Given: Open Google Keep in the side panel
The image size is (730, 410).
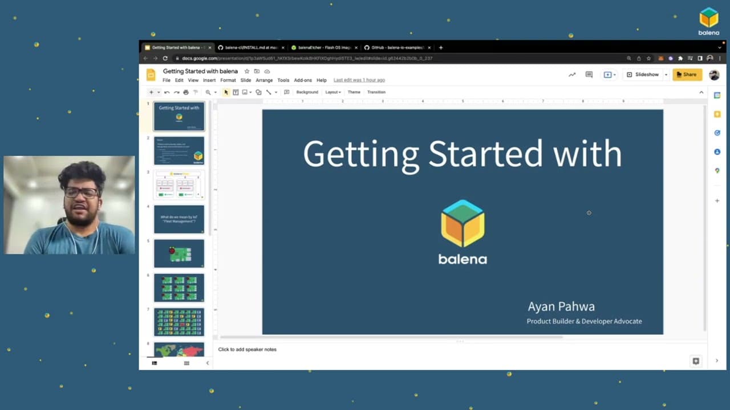Looking at the screenshot, I should point(717,114).
